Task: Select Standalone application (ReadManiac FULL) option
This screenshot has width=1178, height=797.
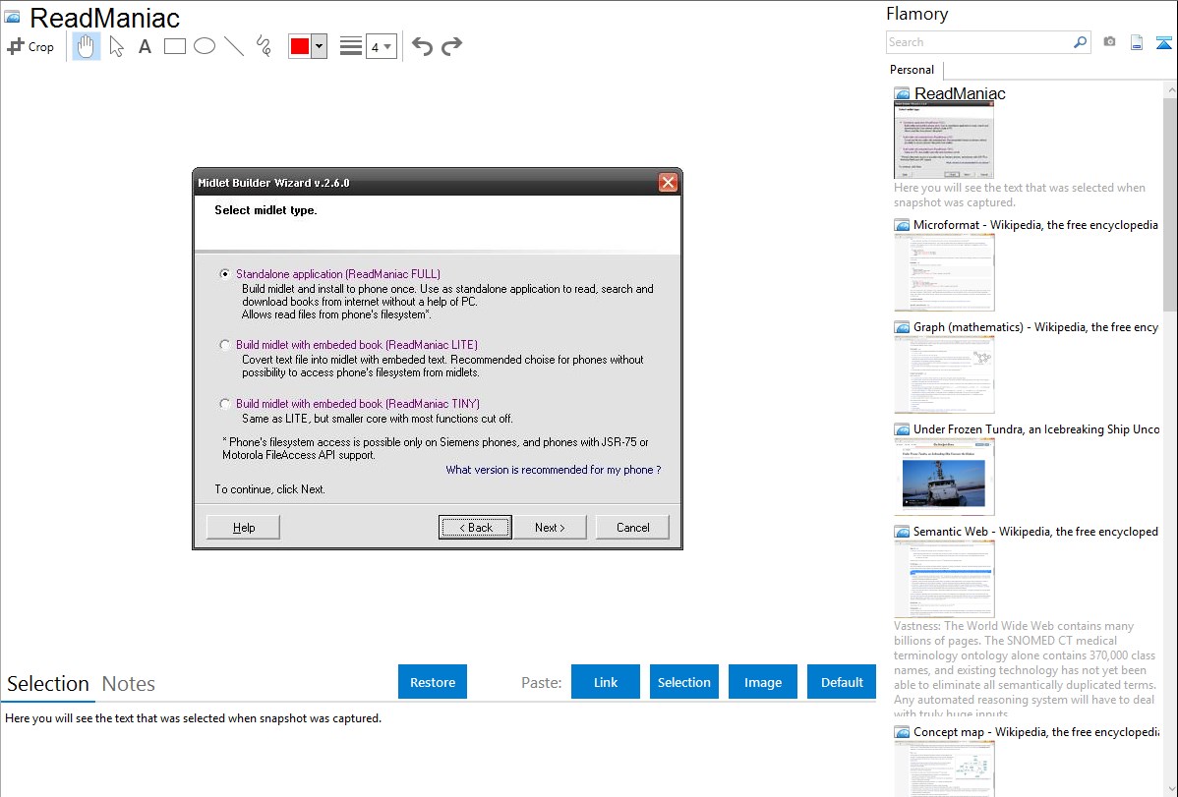Action: tap(224, 274)
